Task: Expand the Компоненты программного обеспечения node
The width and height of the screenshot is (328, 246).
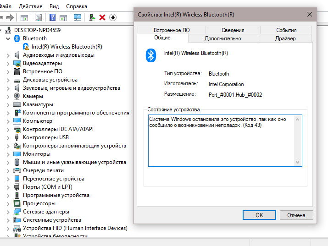Action: 8,113
